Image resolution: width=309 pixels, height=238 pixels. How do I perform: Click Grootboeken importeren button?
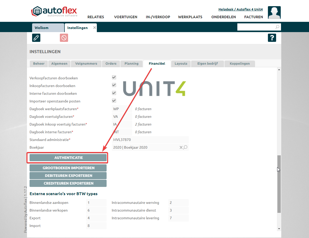68,168
